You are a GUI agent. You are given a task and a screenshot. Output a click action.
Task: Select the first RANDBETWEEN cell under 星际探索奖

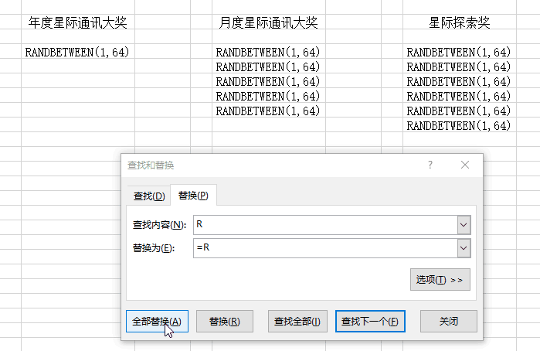tap(460, 52)
